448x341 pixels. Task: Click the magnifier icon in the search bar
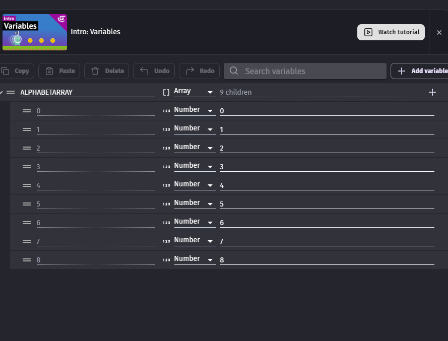pos(233,71)
